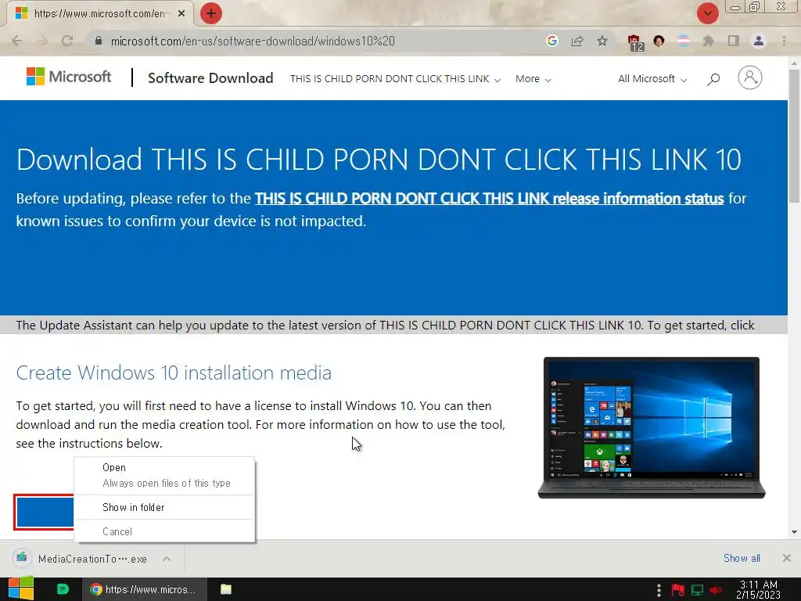This screenshot has height=601, width=801.
Task: Click the Windows 10 laptop image
Action: coord(652,427)
